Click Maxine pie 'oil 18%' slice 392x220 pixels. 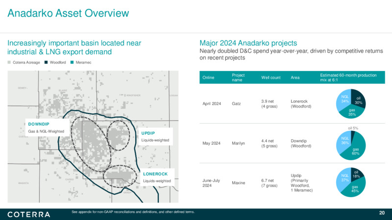pos(356,174)
